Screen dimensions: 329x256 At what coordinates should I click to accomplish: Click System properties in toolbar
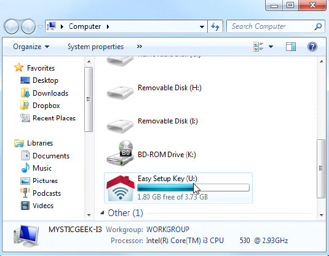pyautogui.click(x=95, y=47)
